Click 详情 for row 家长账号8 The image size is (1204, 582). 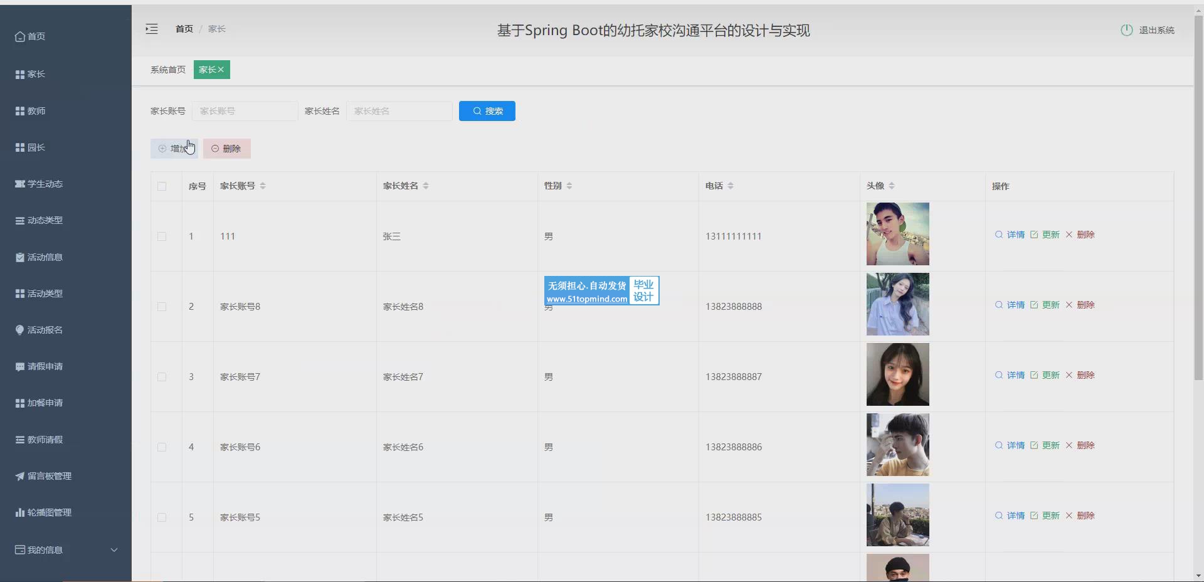pos(1015,305)
